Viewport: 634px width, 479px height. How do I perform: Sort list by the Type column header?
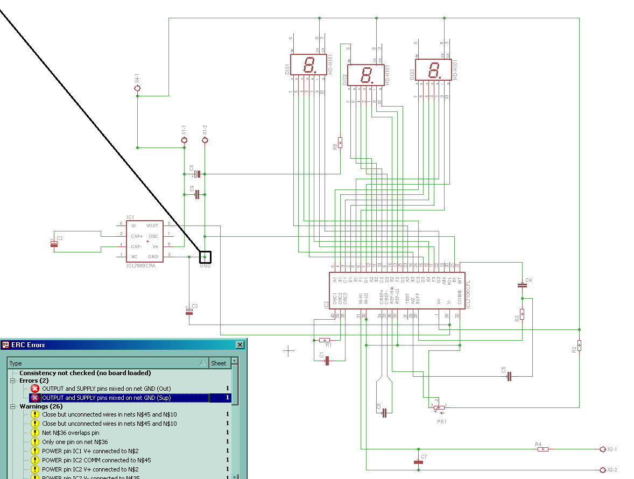tap(108, 363)
